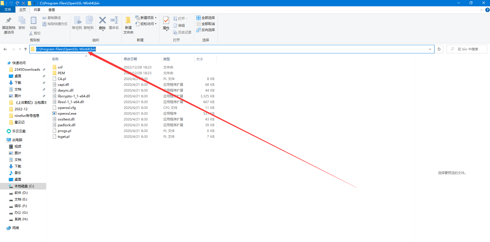The height and width of the screenshot is (242, 490).
Task: Click the Rename icon
Action: (114, 20)
